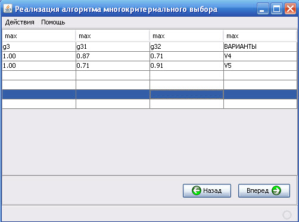
Task: Maximize the window
Action: pos(276,9)
